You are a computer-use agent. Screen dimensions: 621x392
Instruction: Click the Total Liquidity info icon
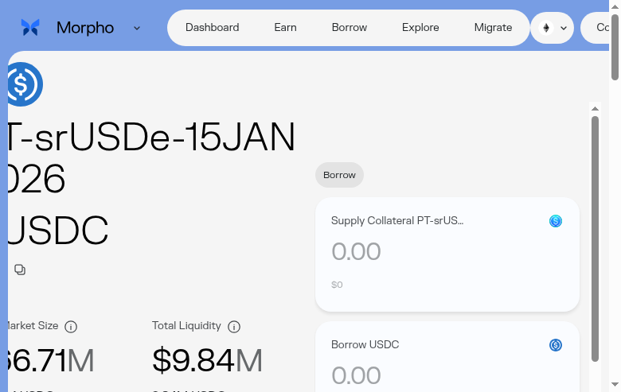(234, 326)
